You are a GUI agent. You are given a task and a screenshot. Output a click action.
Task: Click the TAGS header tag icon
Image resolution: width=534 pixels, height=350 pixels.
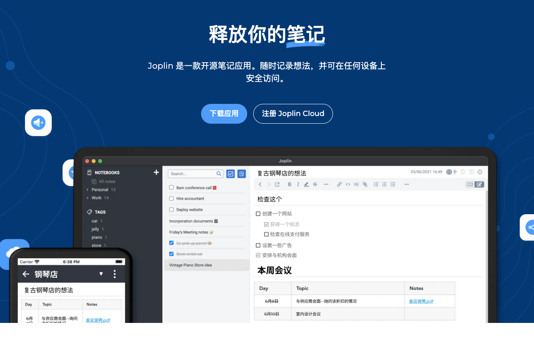89,212
